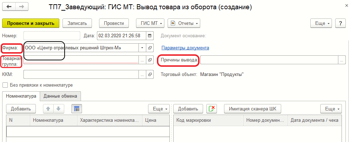
Task: Click the Цена column header
Action: pyautogui.click(x=156, y=120)
